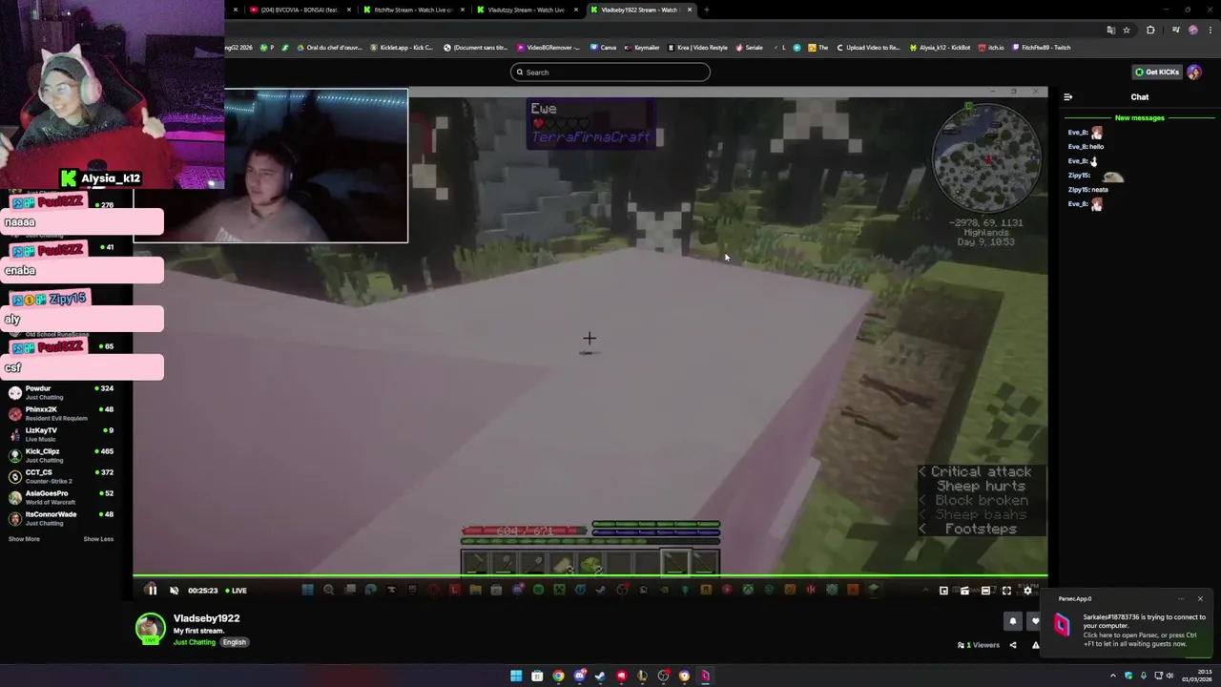Toggle stream notifications bell button
1221x687 pixels.
[1013, 621]
